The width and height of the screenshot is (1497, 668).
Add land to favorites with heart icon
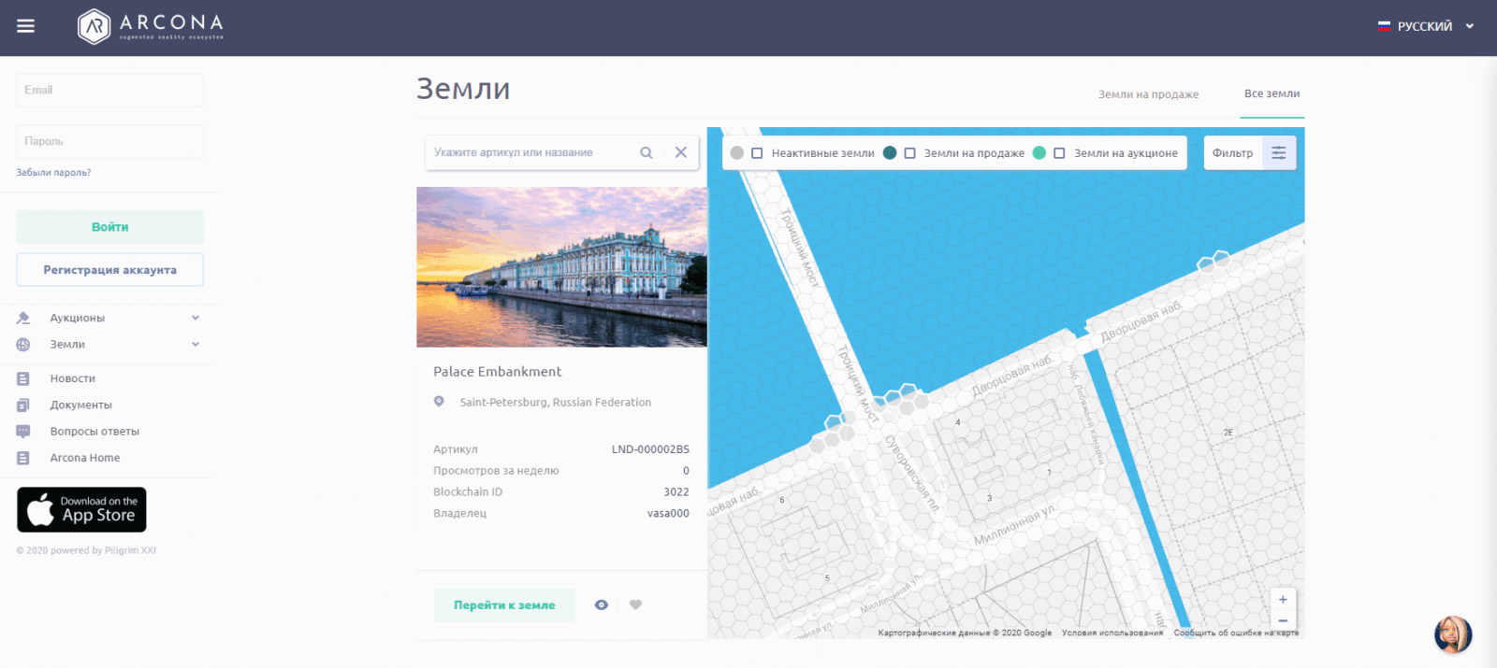(x=636, y=605)
